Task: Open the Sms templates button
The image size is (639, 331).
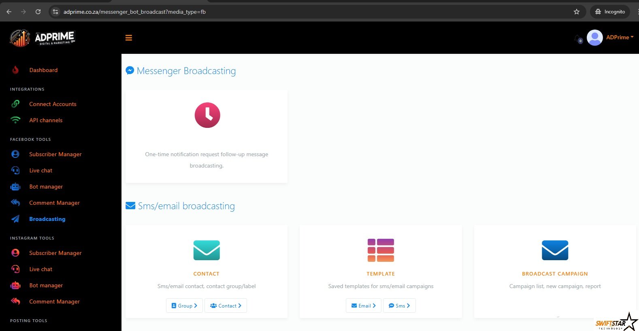Action: pyautogui.click(x=399, y=306)
